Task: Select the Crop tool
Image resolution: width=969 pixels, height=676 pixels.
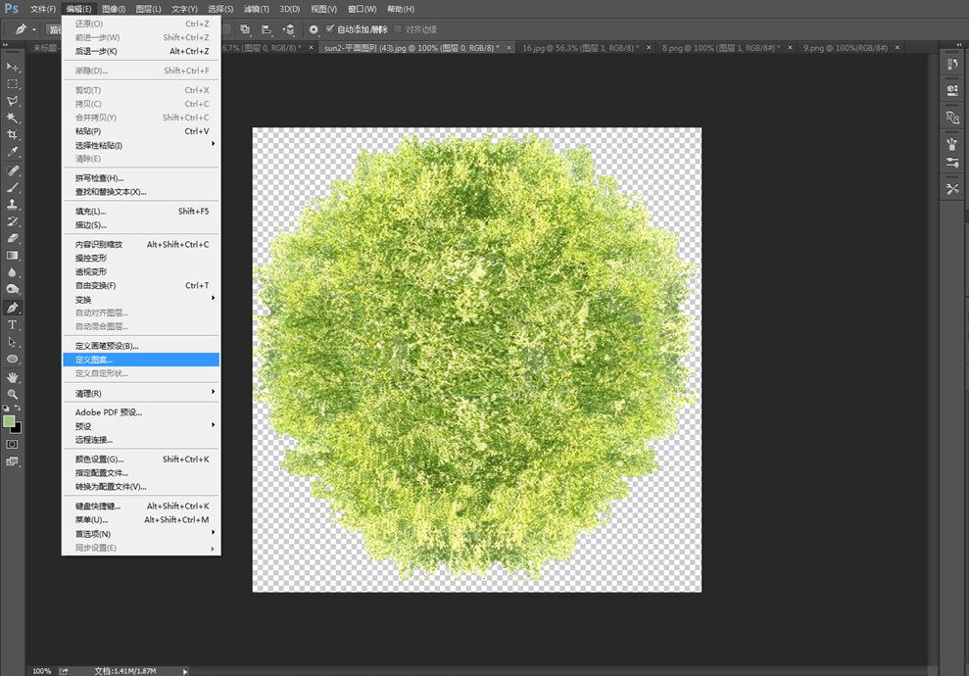Action: pos(13,134)
